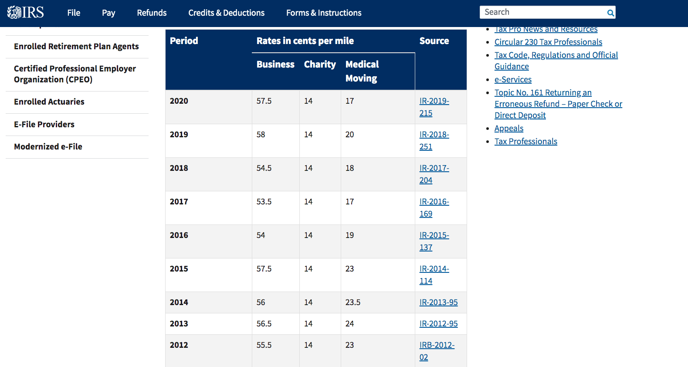This screenshot has width=688, height=367.
Task: Open Certified Professional Employer Organization page
Action: 75,74
